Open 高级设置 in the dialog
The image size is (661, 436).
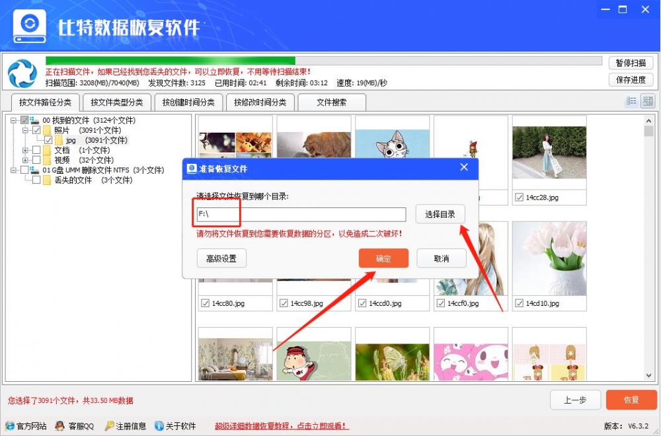[x=221, y=259]
